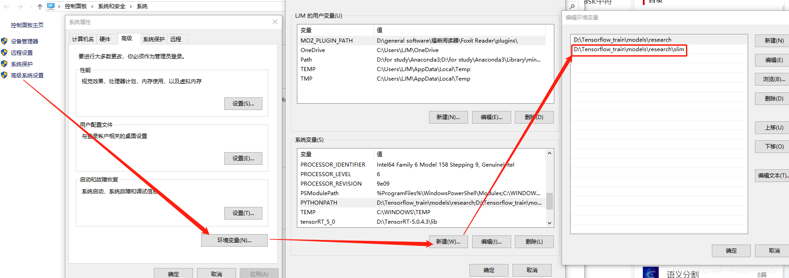The image size is (789, 278).
Task: Click 删除(D) under user variables
Action: pyautogui.click(x=534, y=117)
